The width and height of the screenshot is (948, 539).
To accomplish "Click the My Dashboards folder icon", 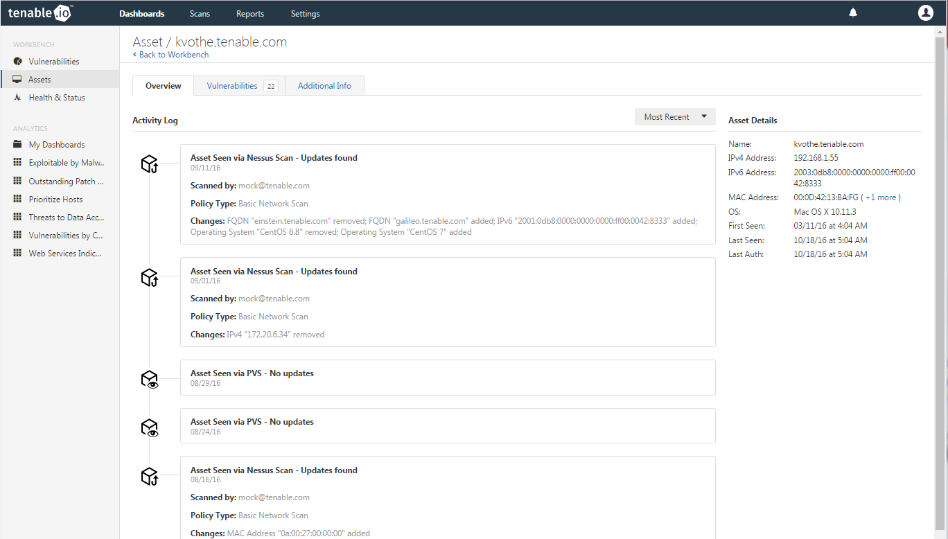I will 17,145.
